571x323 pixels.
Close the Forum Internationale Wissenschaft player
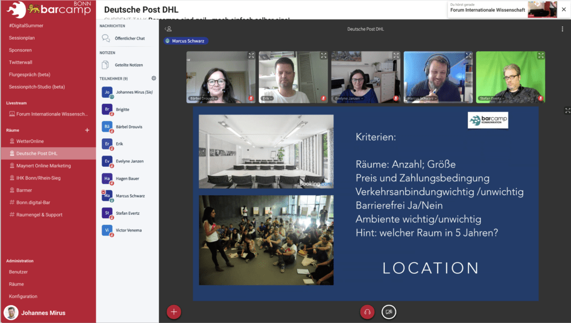tap(564, 9)
